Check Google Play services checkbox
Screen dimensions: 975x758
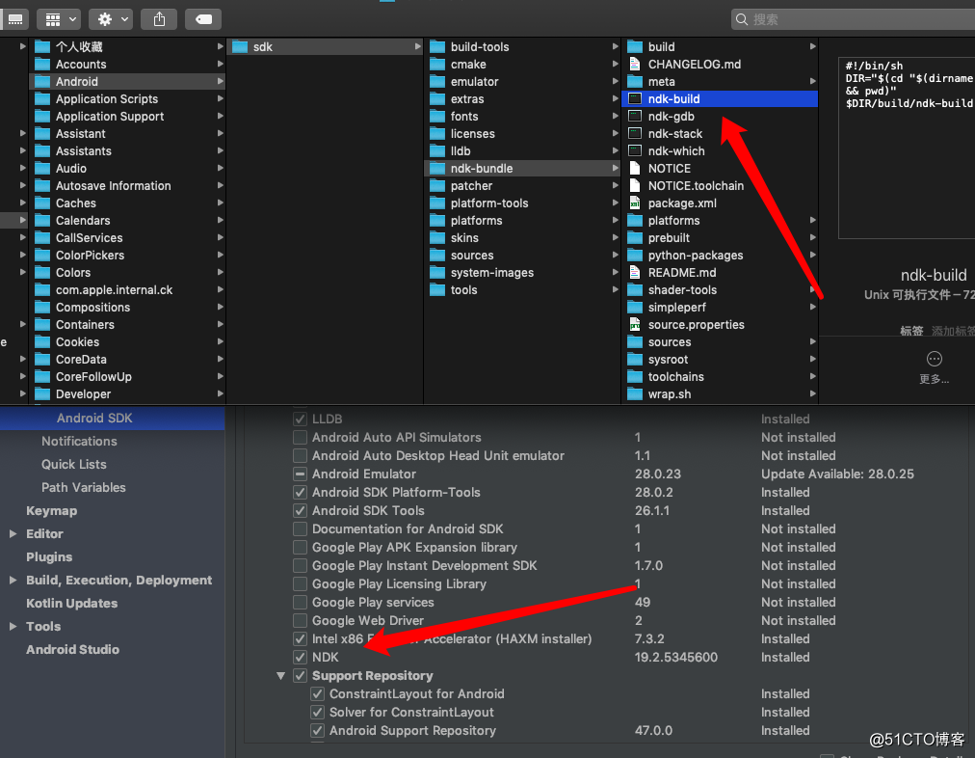[300, 603]
